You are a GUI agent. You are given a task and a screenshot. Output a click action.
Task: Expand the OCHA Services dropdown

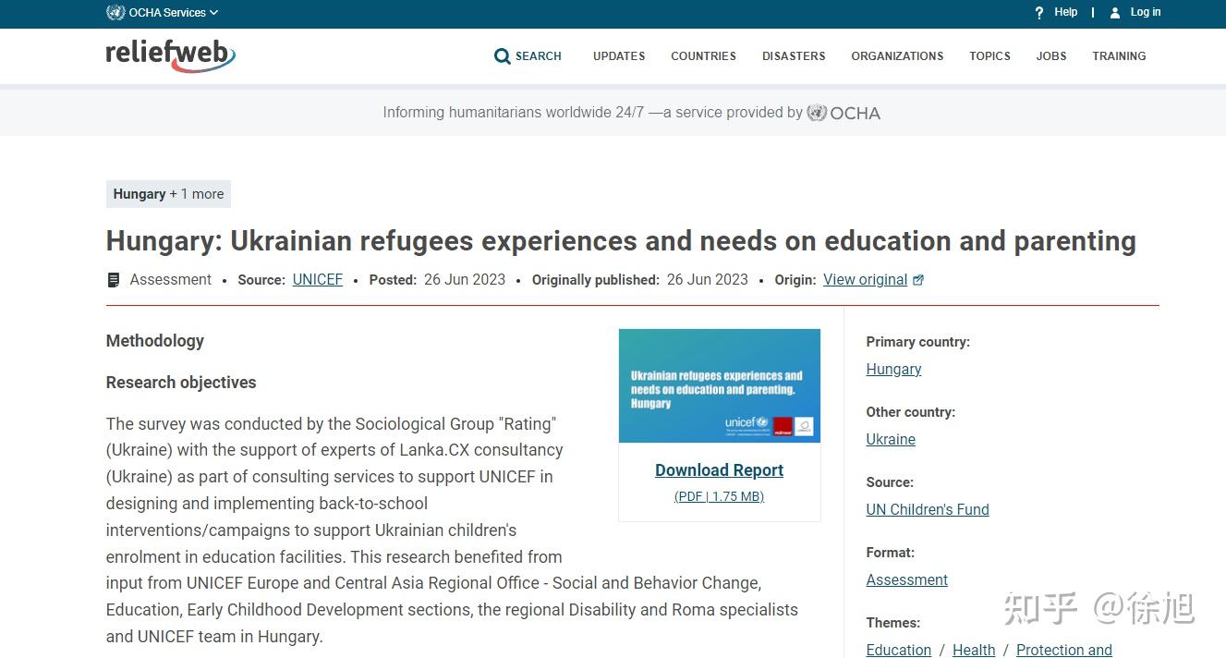click(163, 12)
